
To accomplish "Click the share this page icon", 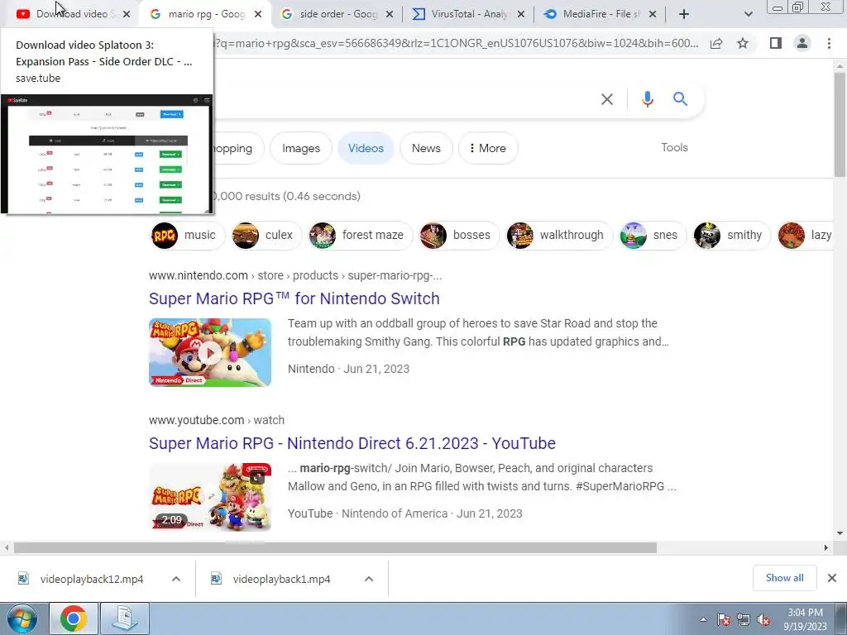I will pyautogui.click(x=716, y=43).
